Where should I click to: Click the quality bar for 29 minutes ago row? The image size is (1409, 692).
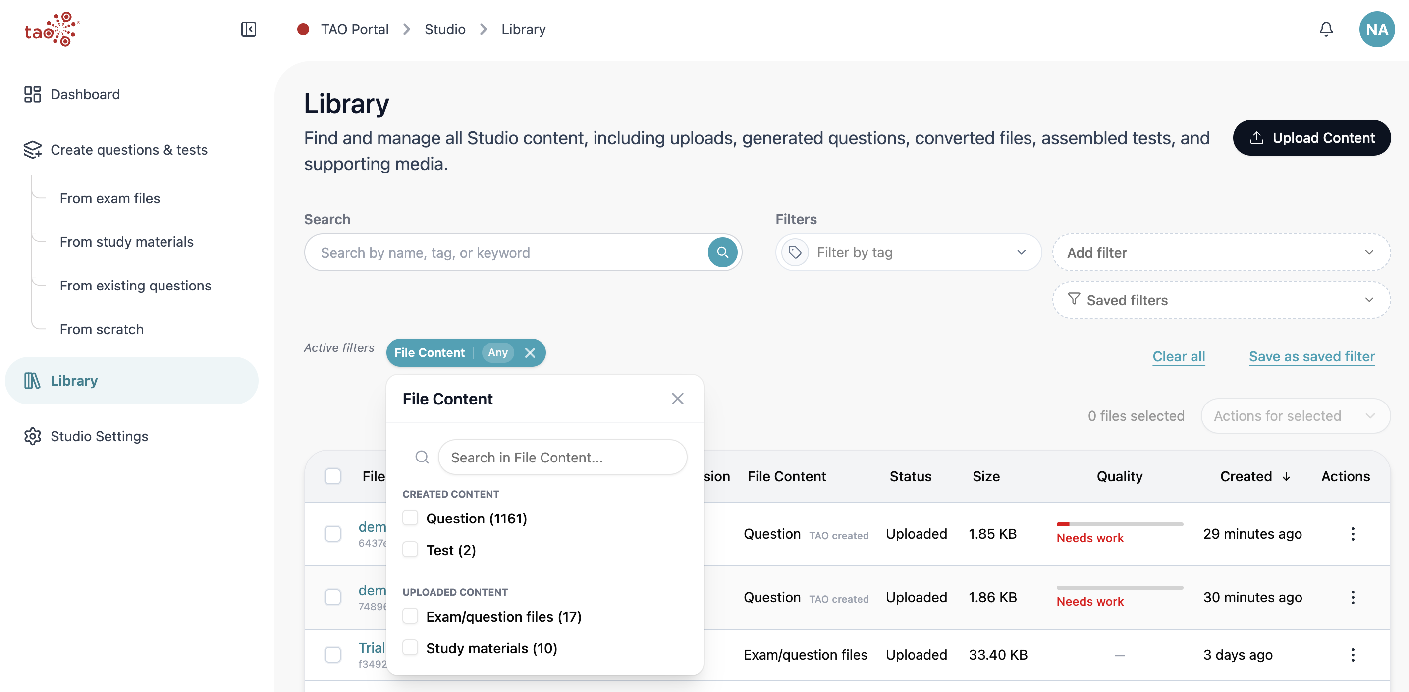click(1119, 524)
